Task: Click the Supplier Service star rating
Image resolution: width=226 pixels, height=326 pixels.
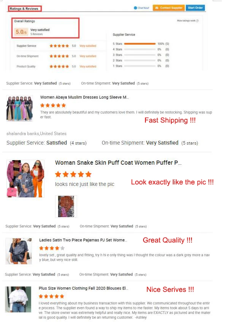Action: pos(59,46)
